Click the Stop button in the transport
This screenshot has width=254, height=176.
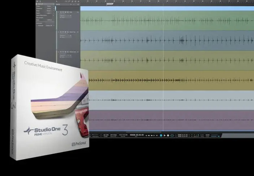click(161, 135)
